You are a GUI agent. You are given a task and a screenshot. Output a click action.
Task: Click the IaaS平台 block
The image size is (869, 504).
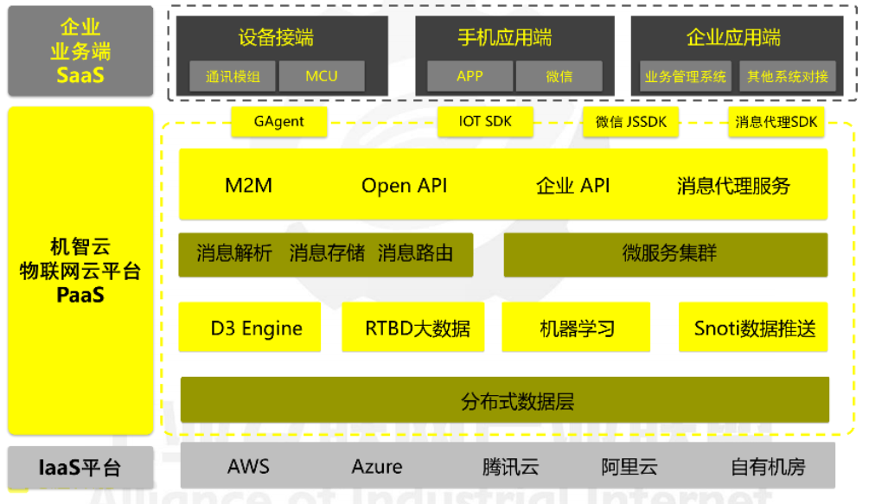(x=80, y=468)
